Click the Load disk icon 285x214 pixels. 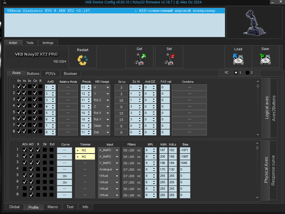(x=238, y=59)
